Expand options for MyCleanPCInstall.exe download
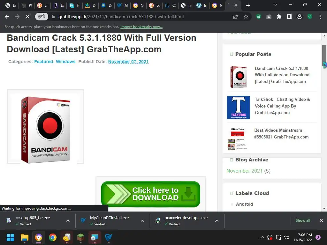 coord(142,221)
